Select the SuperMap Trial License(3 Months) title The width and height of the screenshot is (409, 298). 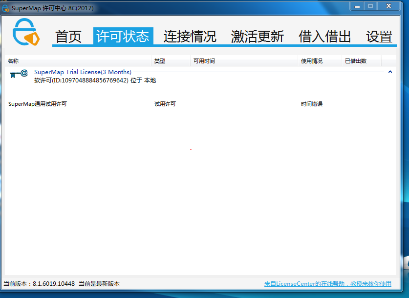[x=83, y=72]
